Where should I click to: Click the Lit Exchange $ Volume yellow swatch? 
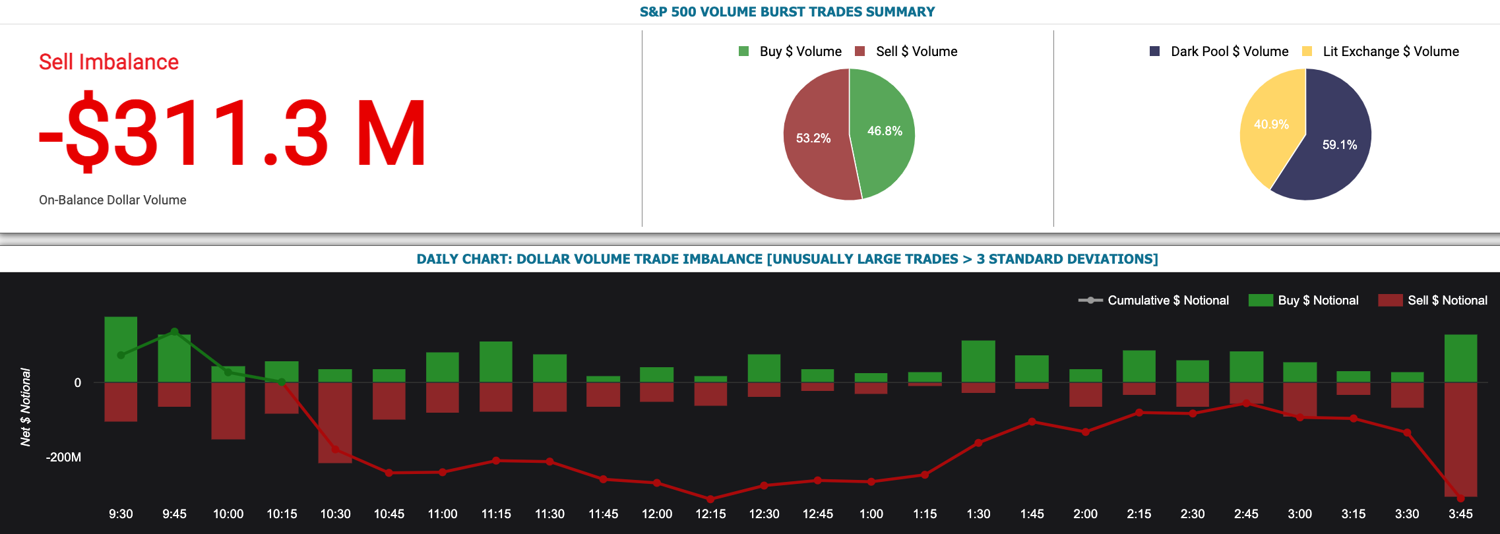click(1307, 51)
